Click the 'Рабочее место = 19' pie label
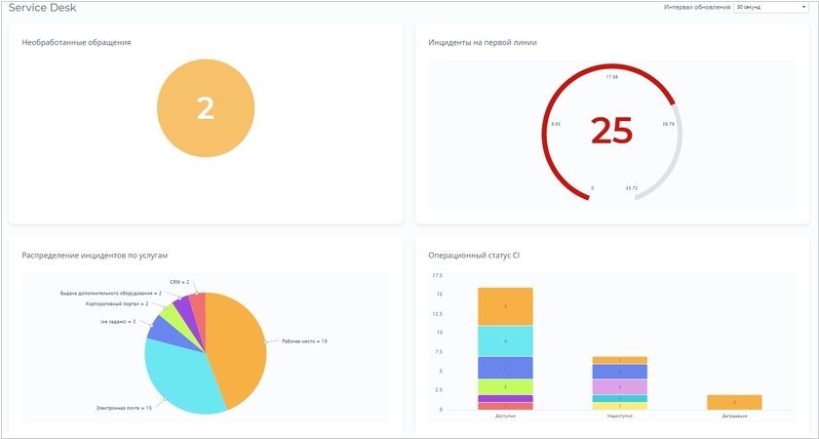This screenshot has height=439, width=819. tap(304, 341)
